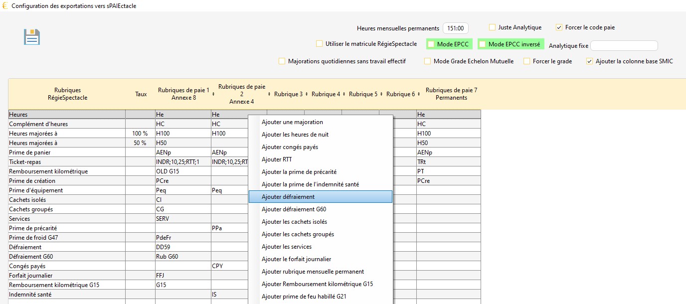Screen dimensions: 686x304
Task: Select the Prime de panier row
Action: coord(30,152)
